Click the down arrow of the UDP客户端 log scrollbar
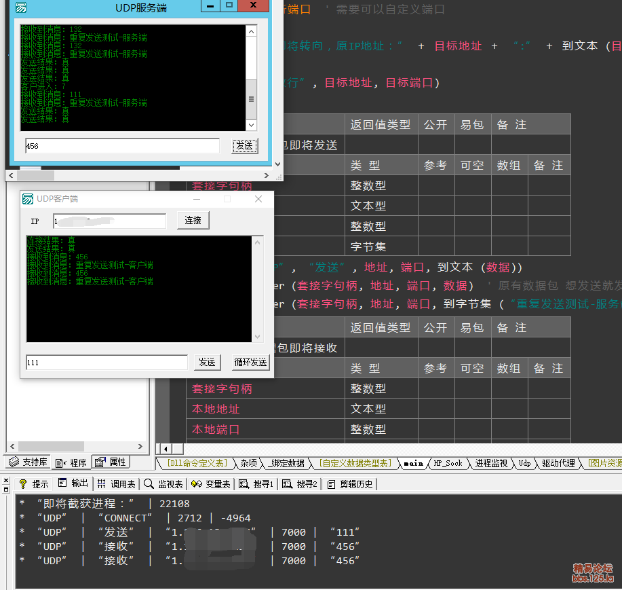 258,337
